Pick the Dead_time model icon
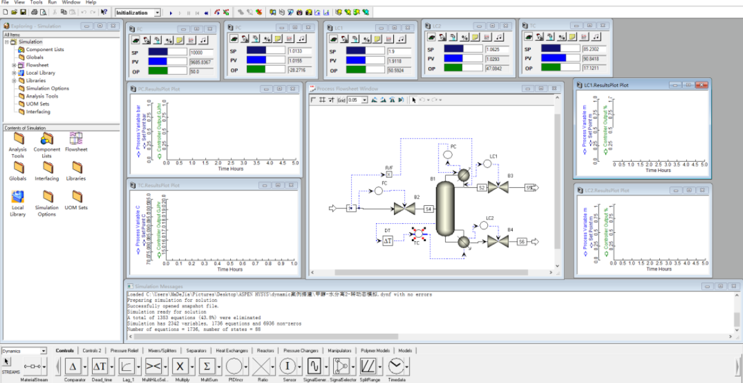 (x=100, y=366)
